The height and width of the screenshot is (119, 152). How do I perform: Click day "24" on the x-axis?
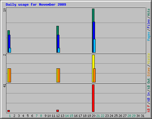click(111, 116)
